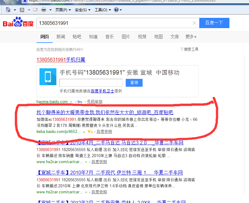249x203 pixels.
Task: Expand arrow beside Mazda result hx2car URL
Action: click(x=86, y=162)
